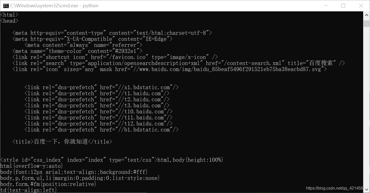The height and width of the screenshot is (193, 370).
Task: Click the dns-prefetch t12.baidu.com line
Action: point(99,124)
